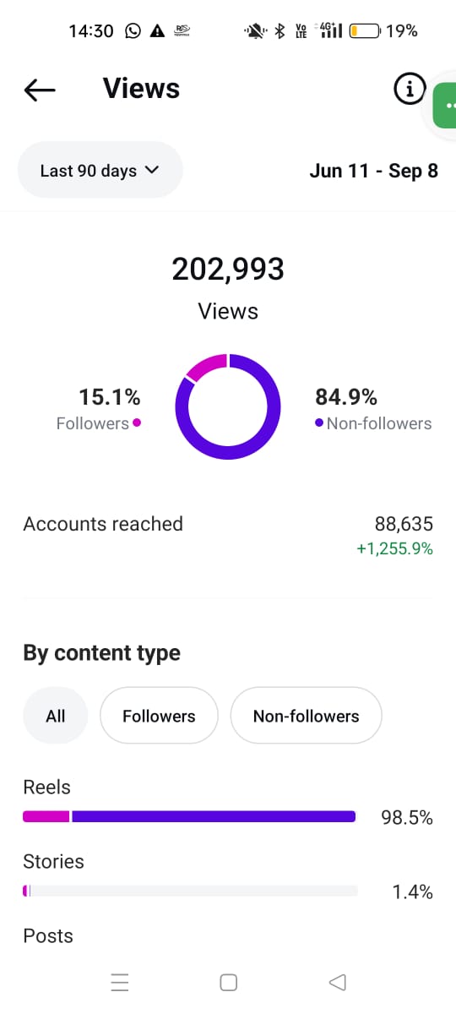The width and height of the screenshot is (456, 1014).
Task: Open Android recent apps menu icon
Action: tap(120, 982)
